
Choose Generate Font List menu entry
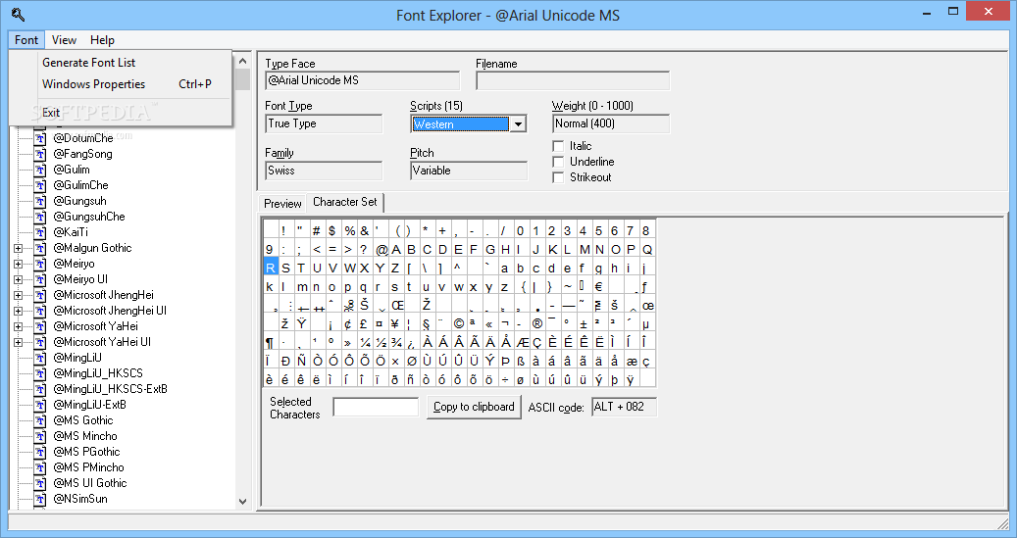click(121, 63)
